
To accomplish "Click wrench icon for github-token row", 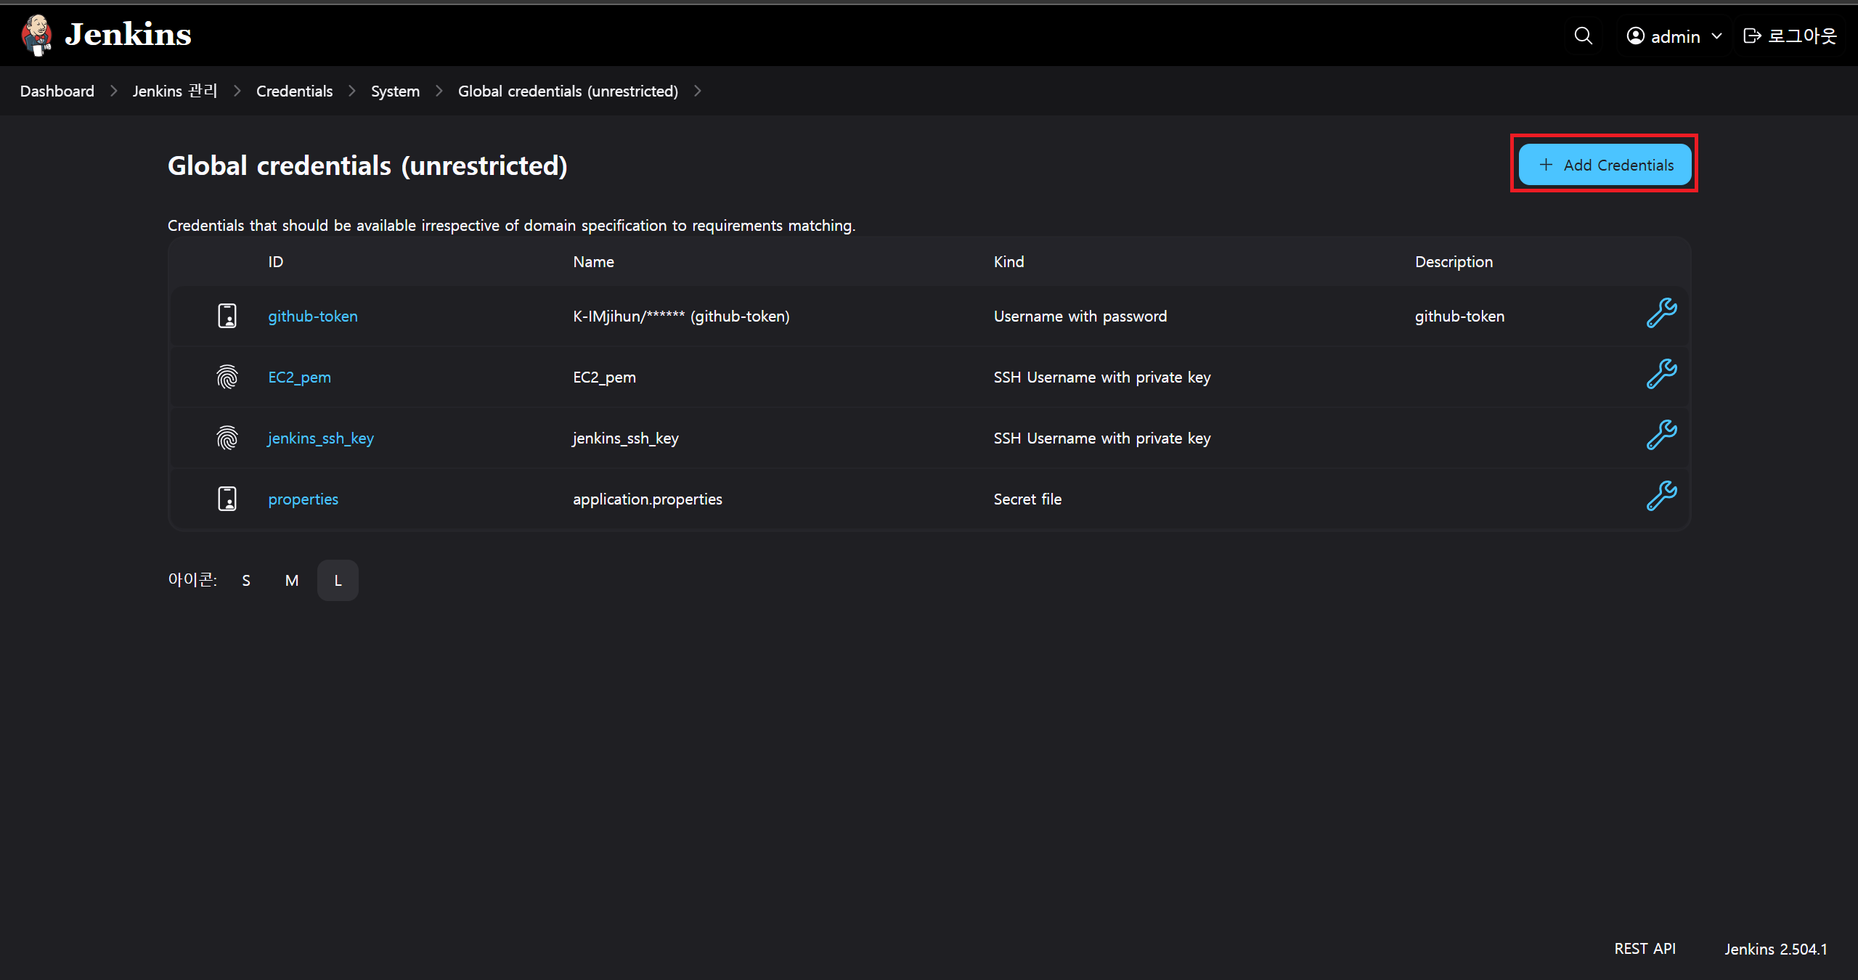I will [1661, 314].
